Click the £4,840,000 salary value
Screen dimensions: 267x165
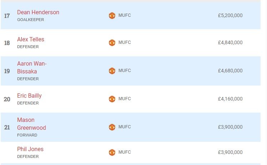[x=230, y=43]
